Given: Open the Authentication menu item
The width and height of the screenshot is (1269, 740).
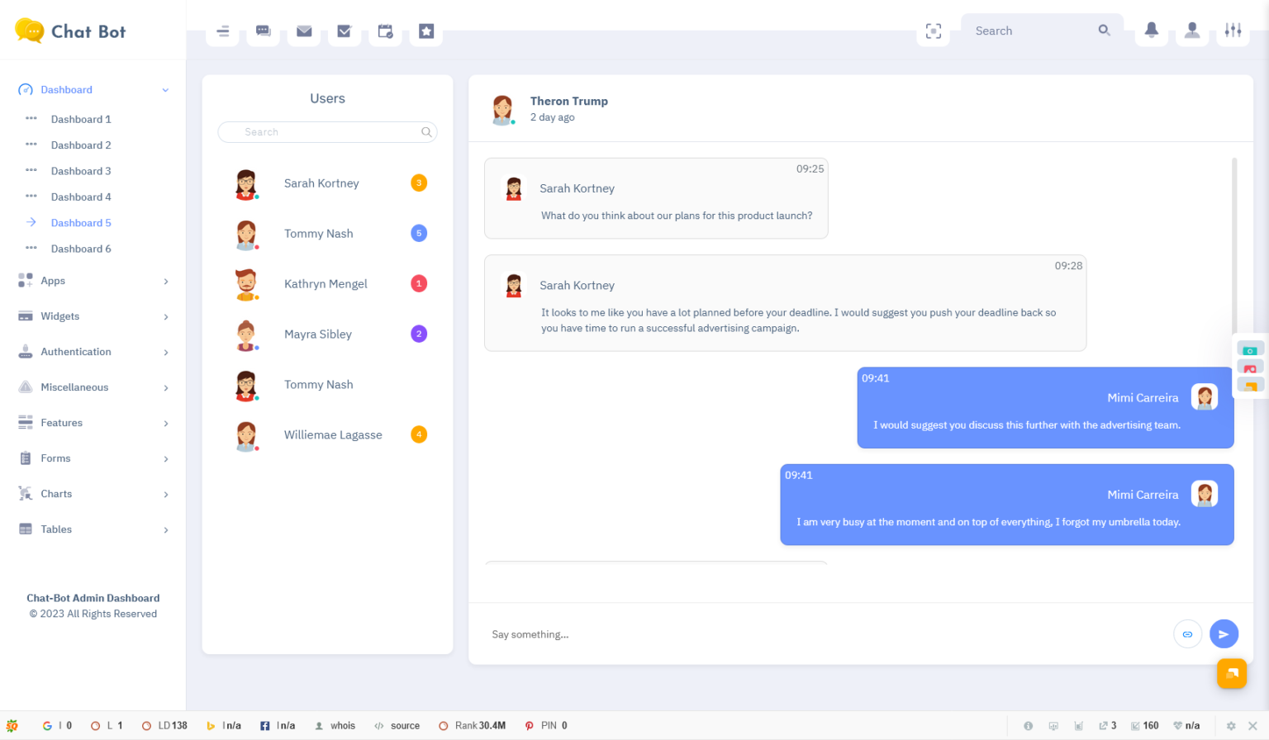Looking at the screenshot, I should [x=75, y=351].
